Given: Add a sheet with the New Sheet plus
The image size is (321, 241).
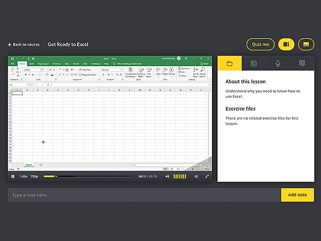Looking at the screenshot, I should 41,165.
